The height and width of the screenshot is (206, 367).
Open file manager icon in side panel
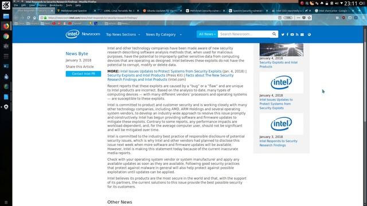tap(6, 16)
